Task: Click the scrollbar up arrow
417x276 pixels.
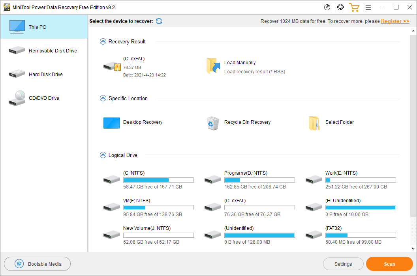Action: click(413, 31)
